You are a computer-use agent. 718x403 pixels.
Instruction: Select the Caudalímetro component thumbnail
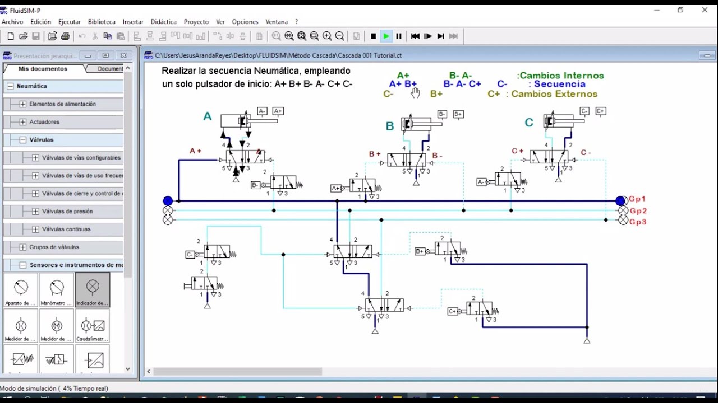click(x=93, y=326)
